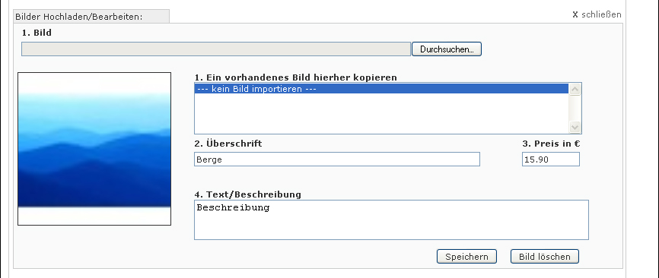Click the Bild löschen button
Viewport: 659px width, 278px height.
point(545,257)
